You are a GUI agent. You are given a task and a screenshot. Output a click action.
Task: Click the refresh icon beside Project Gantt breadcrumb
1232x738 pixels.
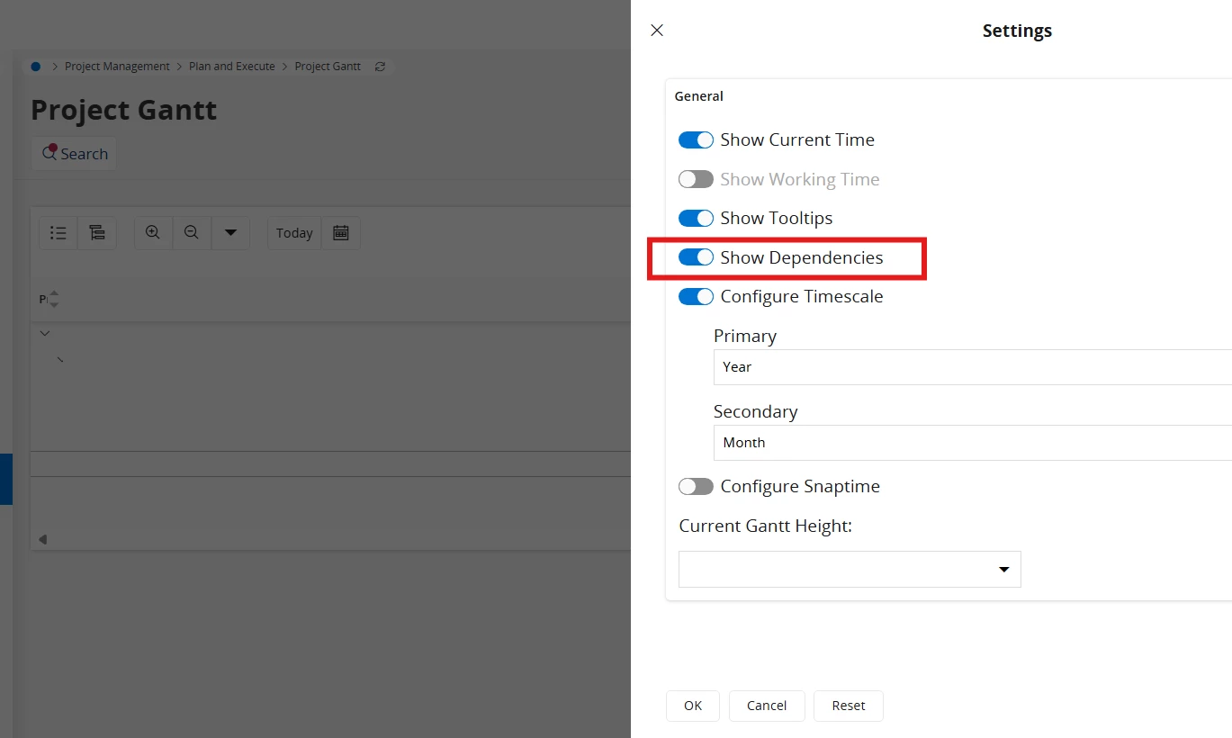click(x=380, y=67)
